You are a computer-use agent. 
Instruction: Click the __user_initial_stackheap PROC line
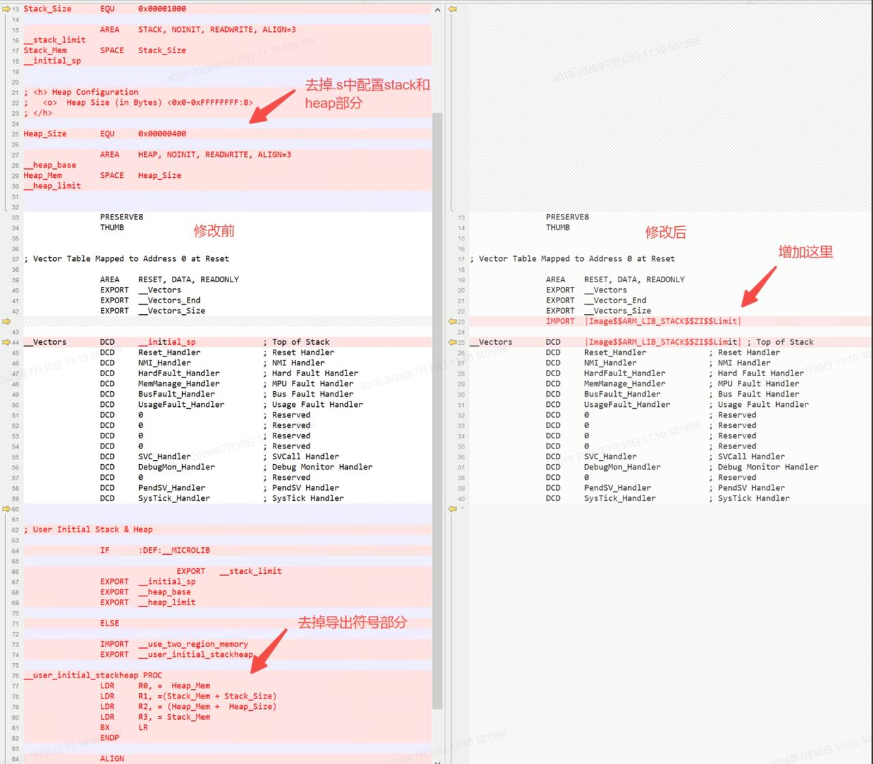point(227,675)
